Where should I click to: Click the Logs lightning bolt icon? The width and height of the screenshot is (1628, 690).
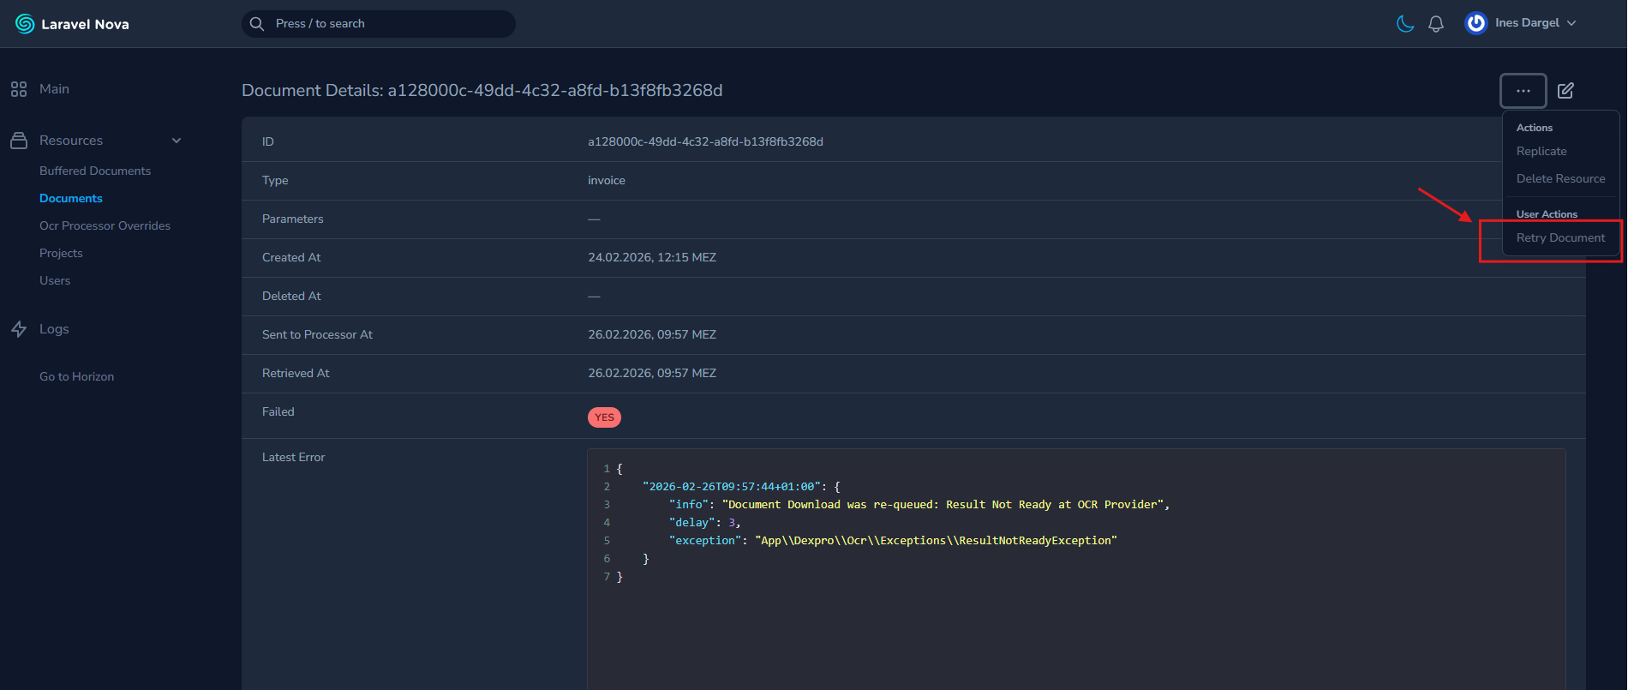tap(19, 329)
